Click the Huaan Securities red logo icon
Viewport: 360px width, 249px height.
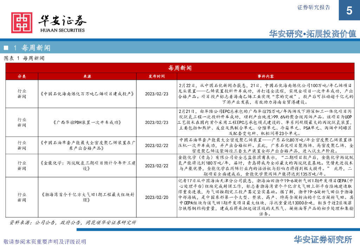(x=22, y=23)
